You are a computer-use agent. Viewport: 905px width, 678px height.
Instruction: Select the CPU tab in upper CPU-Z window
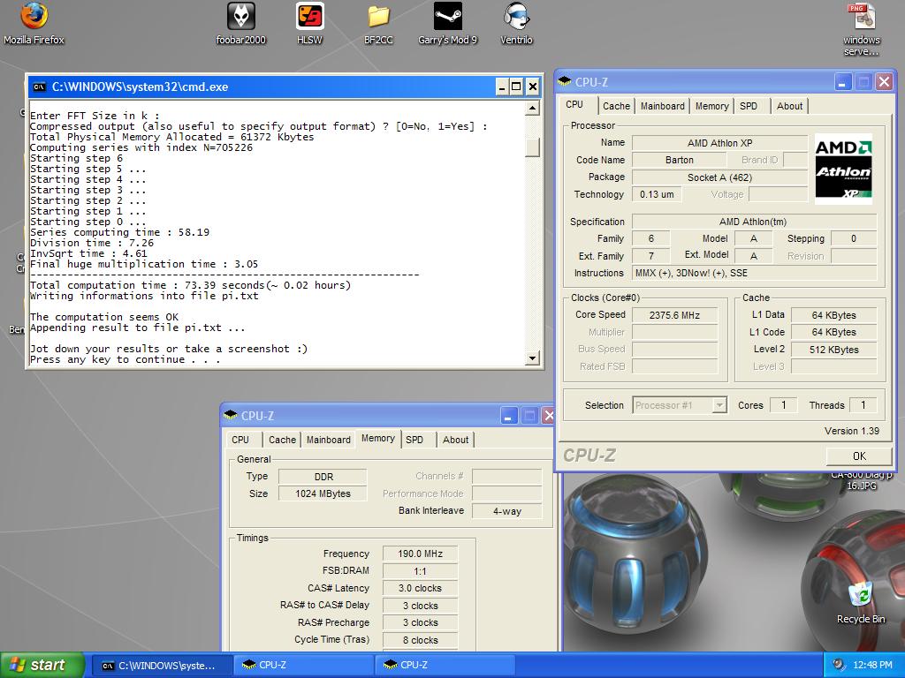574,105
